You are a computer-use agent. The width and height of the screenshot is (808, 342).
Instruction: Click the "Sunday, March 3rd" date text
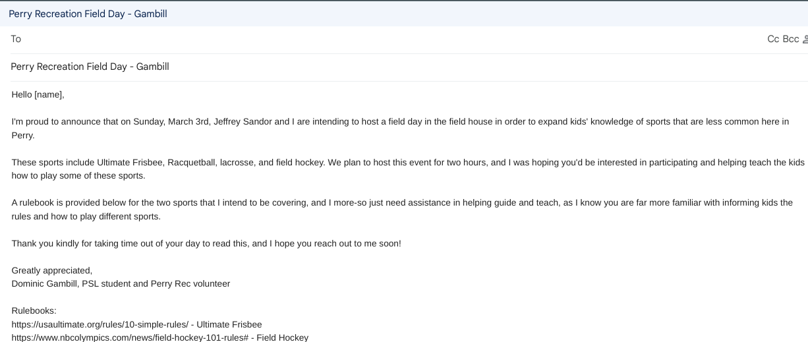170,121
